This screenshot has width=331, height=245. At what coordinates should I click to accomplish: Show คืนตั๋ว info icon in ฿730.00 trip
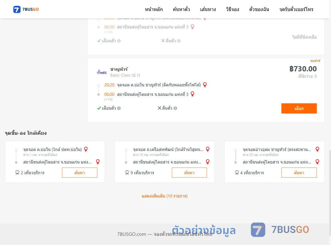tap(175, 108)
